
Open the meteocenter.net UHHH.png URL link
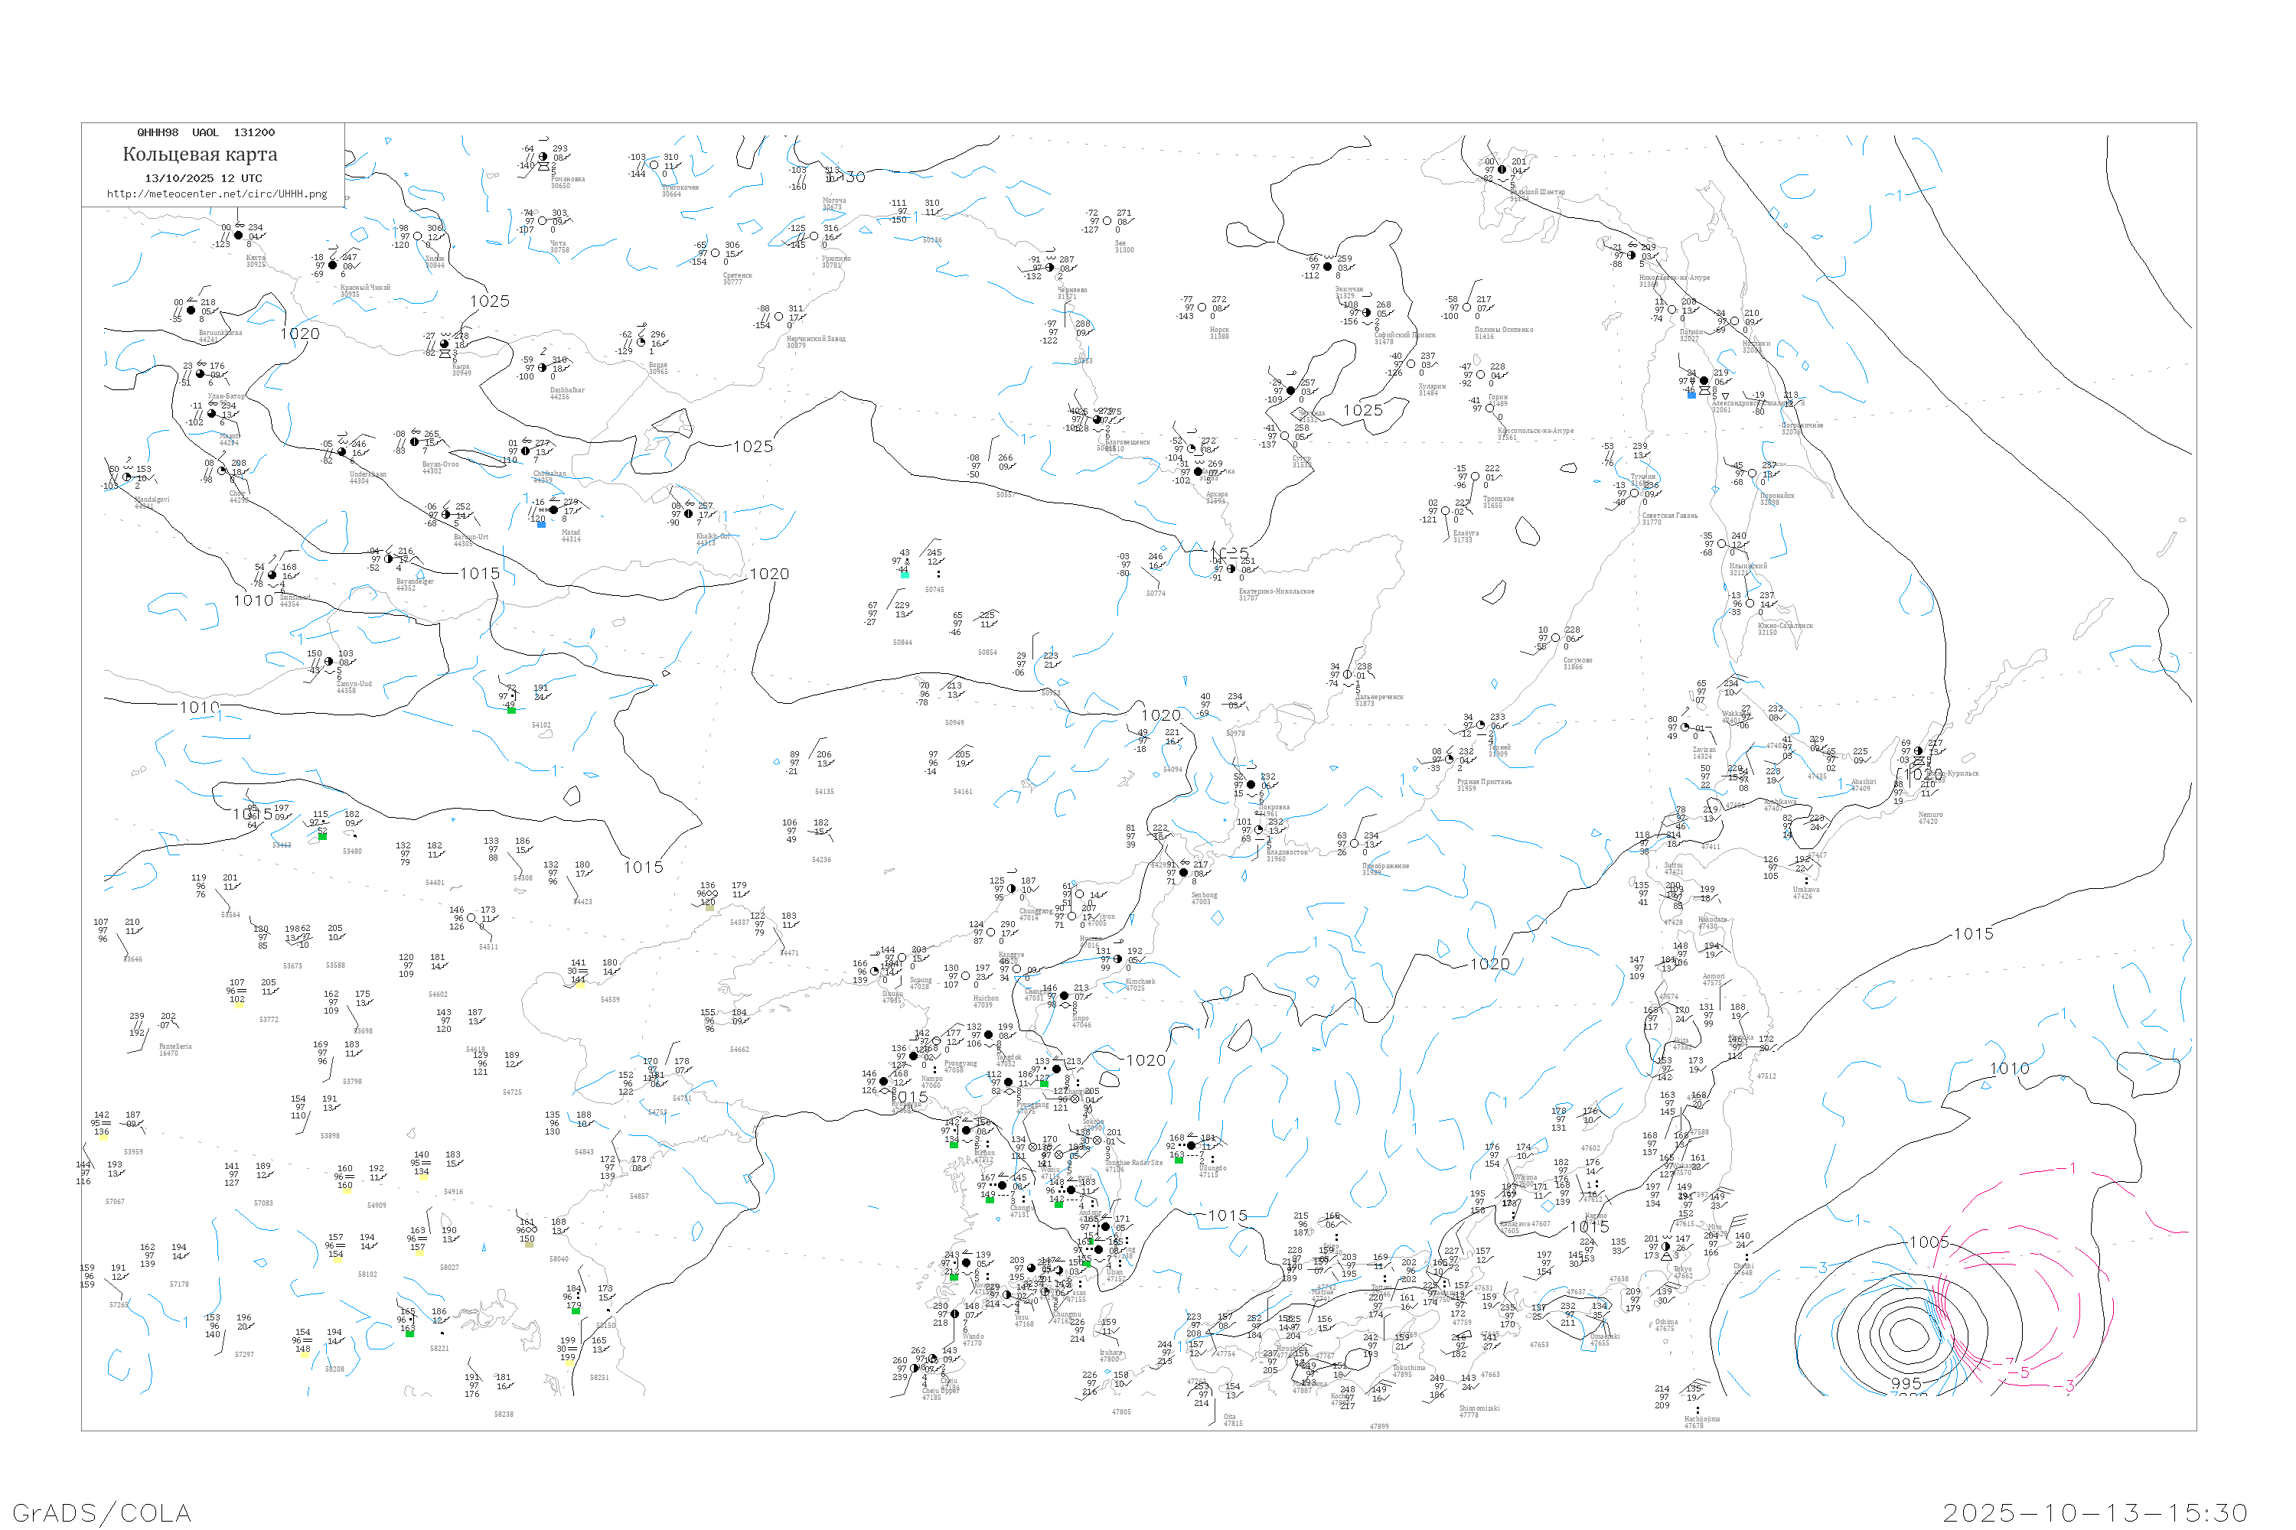click(x=217, y=194)
